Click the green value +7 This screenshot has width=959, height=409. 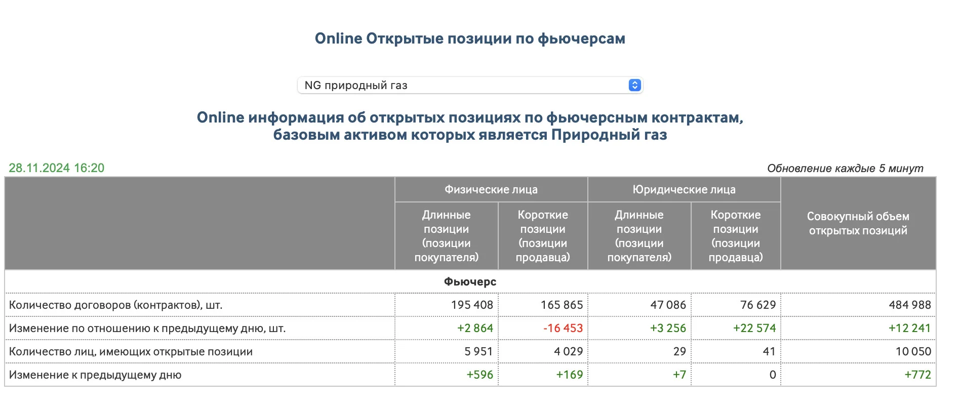pos(680,375)
